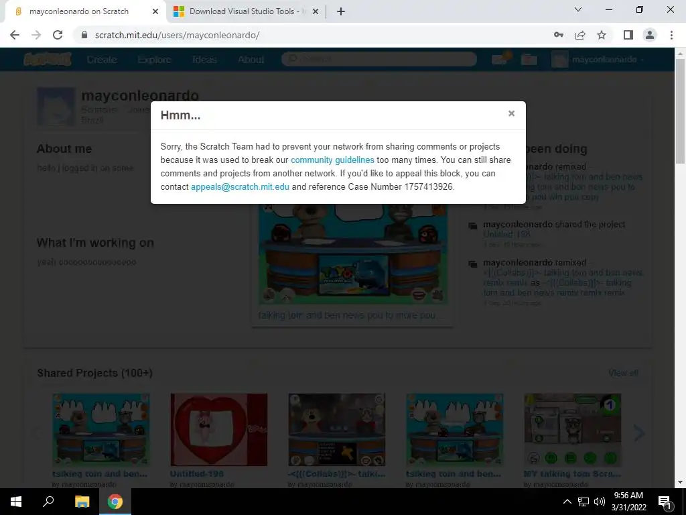The width and height of the screenshot is (686, 515).
Task: Open the network status tray icon
Action: click(x=584, y=502)
